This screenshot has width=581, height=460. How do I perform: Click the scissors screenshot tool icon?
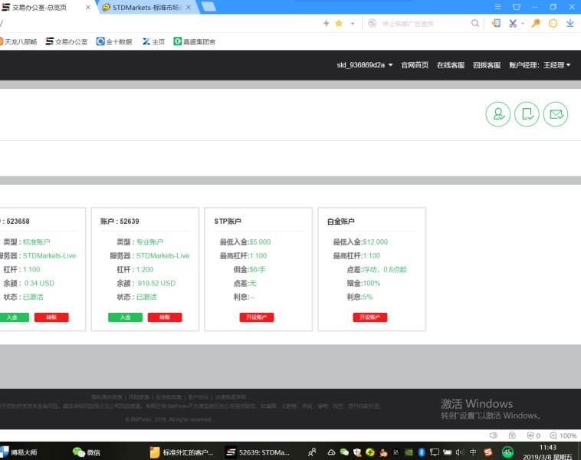point(514,24)
